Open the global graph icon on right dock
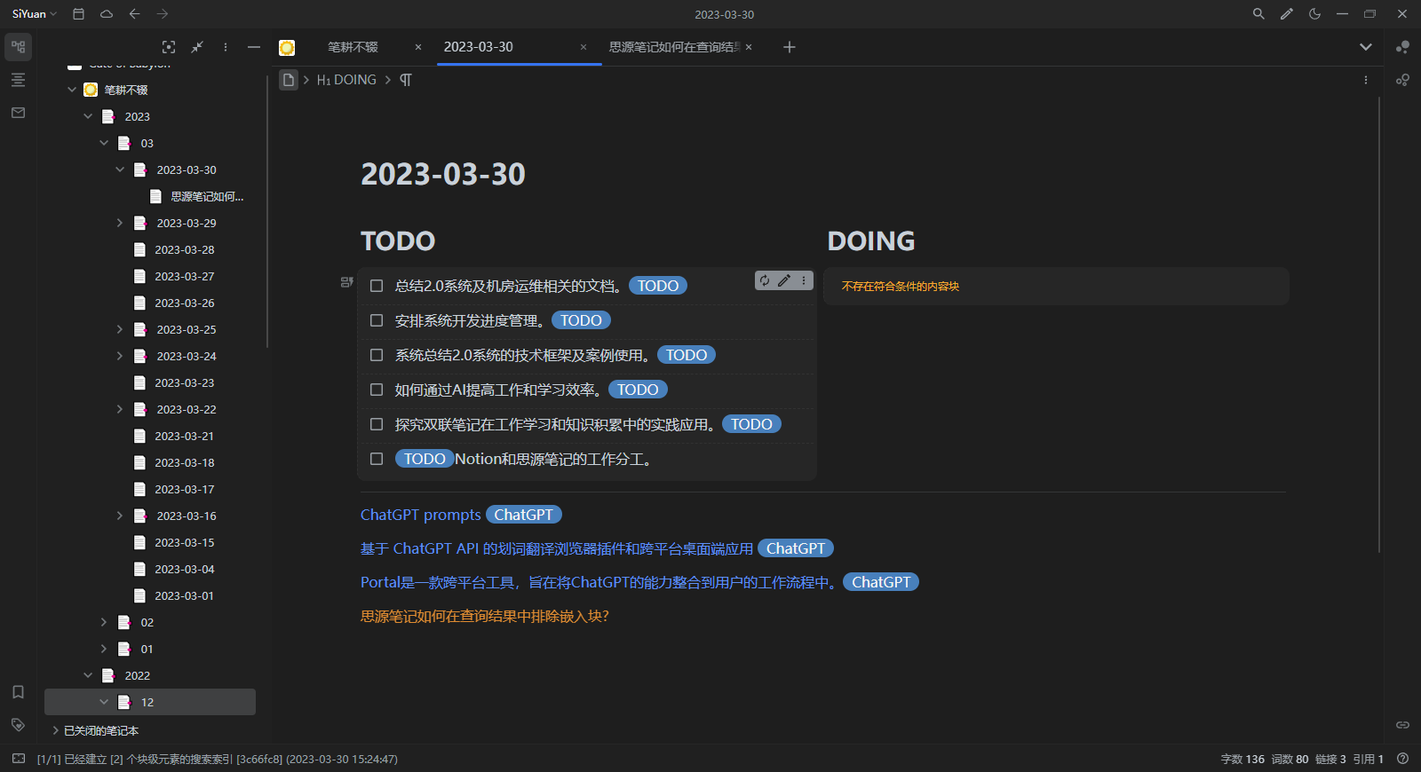1421x772 pixels. (1402, 80)
